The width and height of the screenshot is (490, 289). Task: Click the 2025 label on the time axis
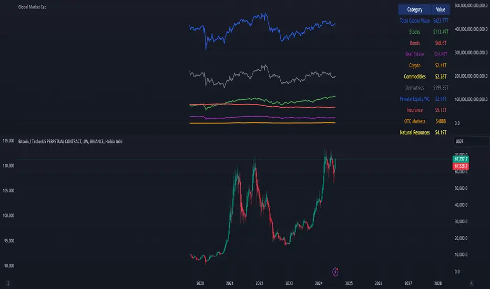pyautogui.click(x=349, y=283)
